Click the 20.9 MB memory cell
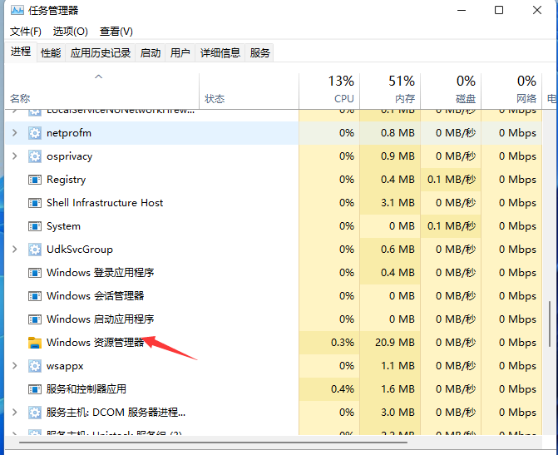Screen dimensions: 558x455 (x=390, y=343)
